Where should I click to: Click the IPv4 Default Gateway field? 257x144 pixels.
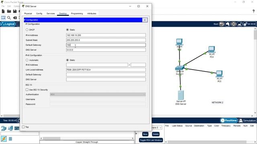[106, 45]
